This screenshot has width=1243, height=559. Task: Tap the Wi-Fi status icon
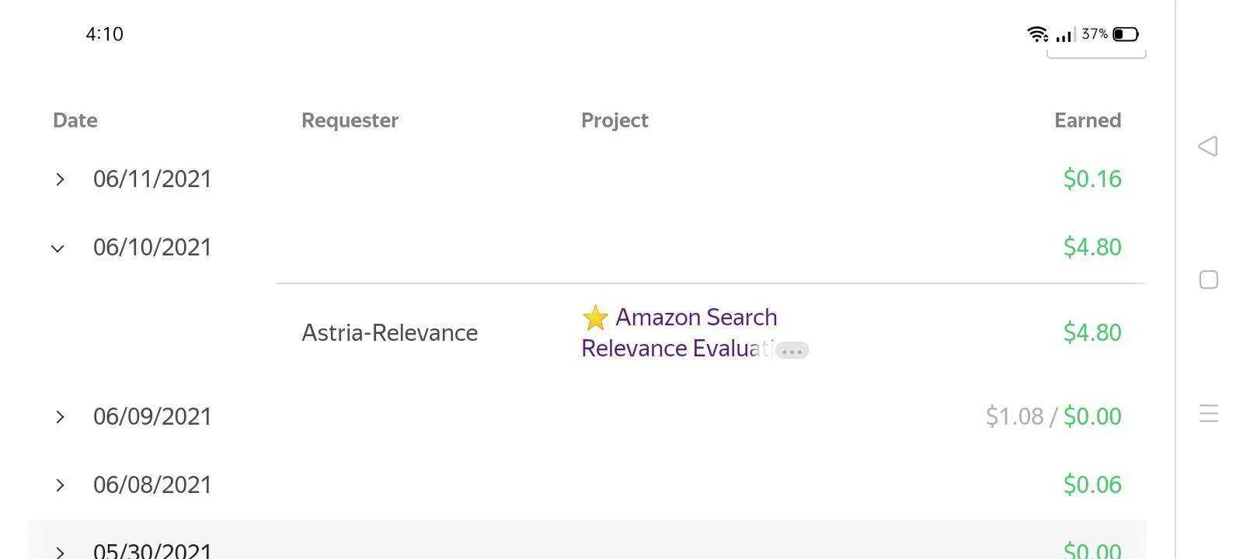click(1037, 34)
